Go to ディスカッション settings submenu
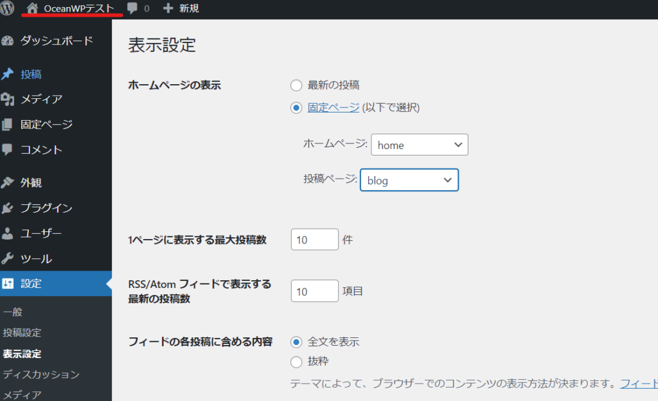 click(41, 375)
